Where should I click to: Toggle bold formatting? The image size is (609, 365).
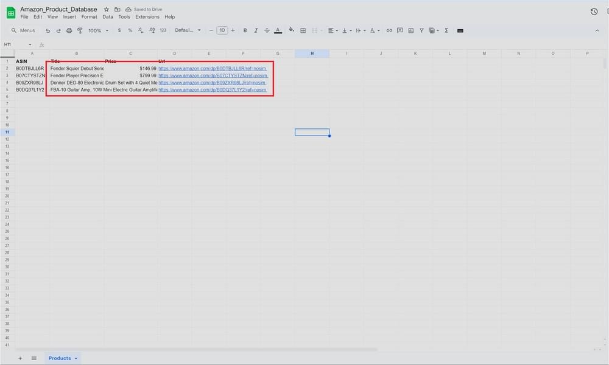(244, 30)
